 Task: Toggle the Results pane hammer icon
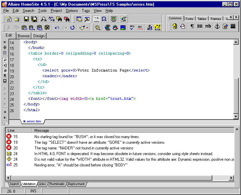tap(87, 19)
